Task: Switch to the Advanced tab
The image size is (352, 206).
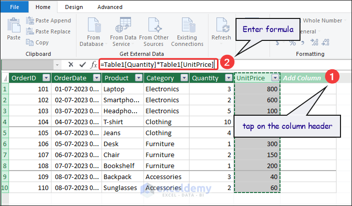Action: (x=110, y=7)
